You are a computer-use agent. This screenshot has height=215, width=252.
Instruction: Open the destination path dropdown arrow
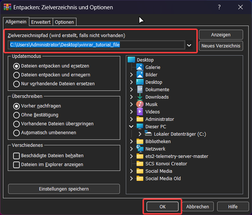189,45
